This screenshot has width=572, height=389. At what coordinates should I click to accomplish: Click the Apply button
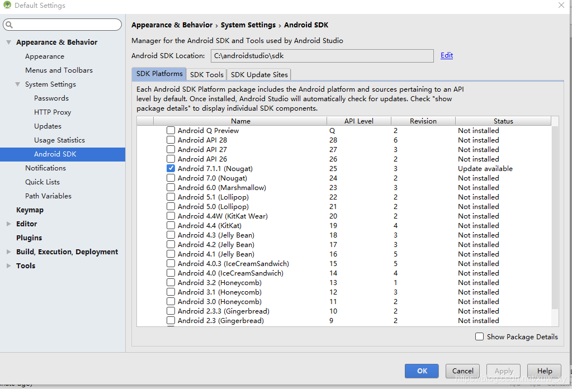[504, 371]
